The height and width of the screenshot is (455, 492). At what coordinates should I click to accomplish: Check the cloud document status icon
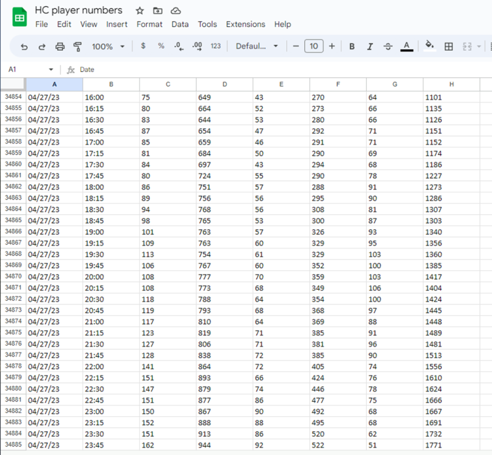pos(176,11)
